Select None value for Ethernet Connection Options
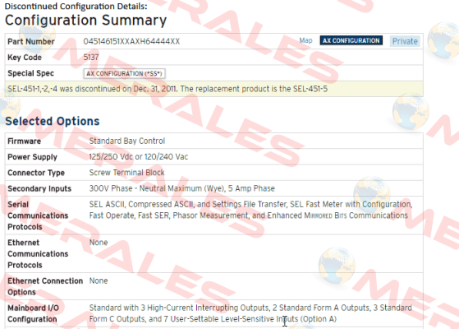 point(99,281)
